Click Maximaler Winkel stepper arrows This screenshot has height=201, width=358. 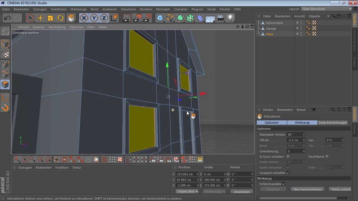click(x=303, y=135)
